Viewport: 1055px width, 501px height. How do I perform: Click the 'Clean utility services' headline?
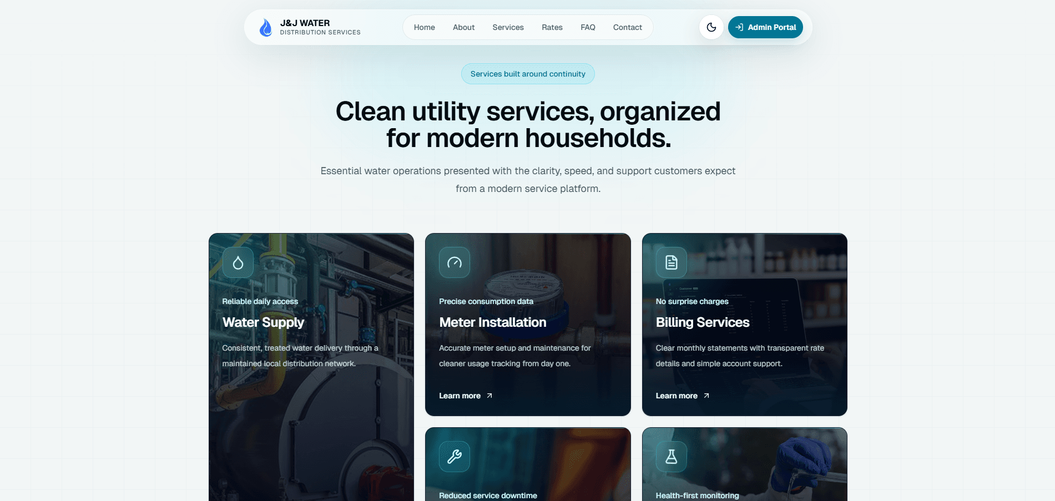pos(528,125)
